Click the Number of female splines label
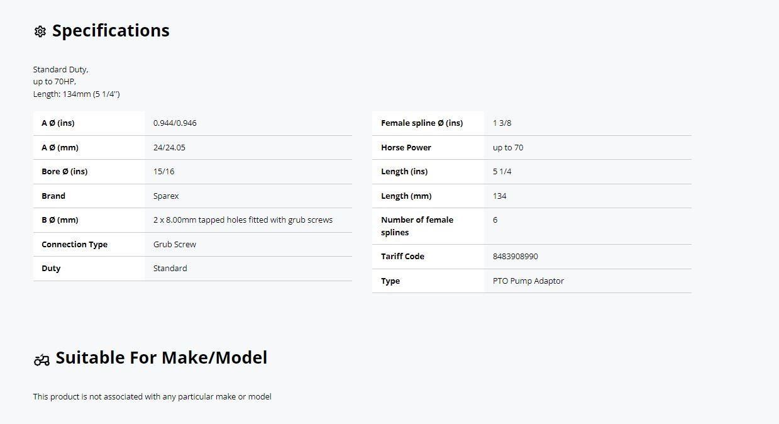Viewport: 779px width, 424px height. click(417, 226)
